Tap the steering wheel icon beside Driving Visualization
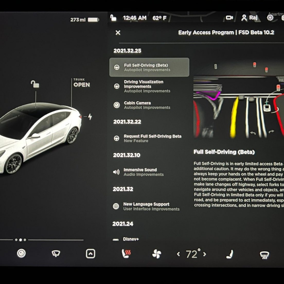 tap(117, 86)
